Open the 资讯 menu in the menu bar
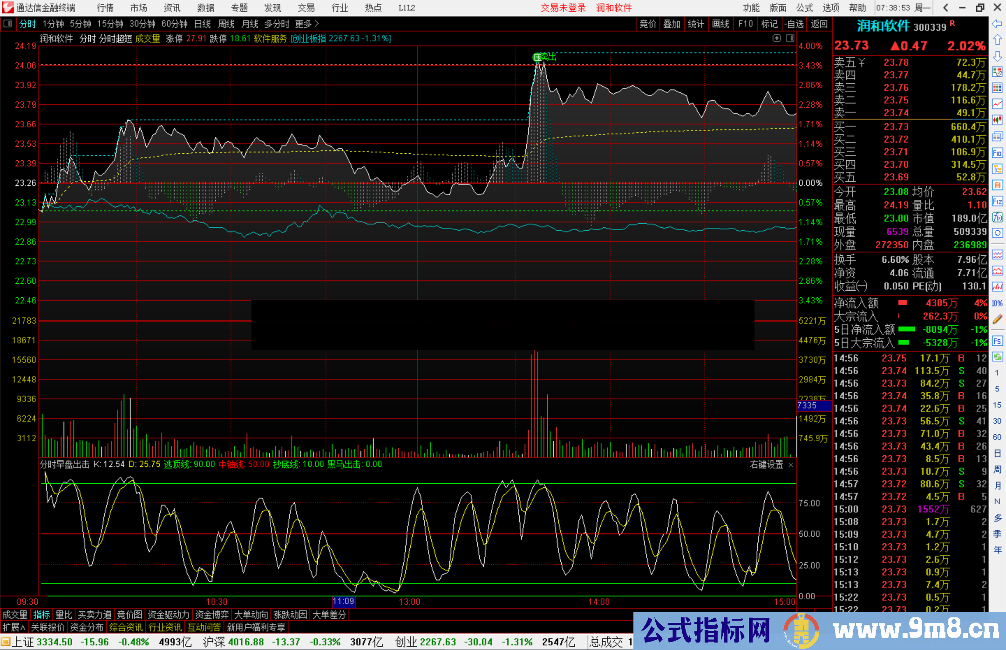The width and height of the screenshot is (1006, 650). (171, 7)
